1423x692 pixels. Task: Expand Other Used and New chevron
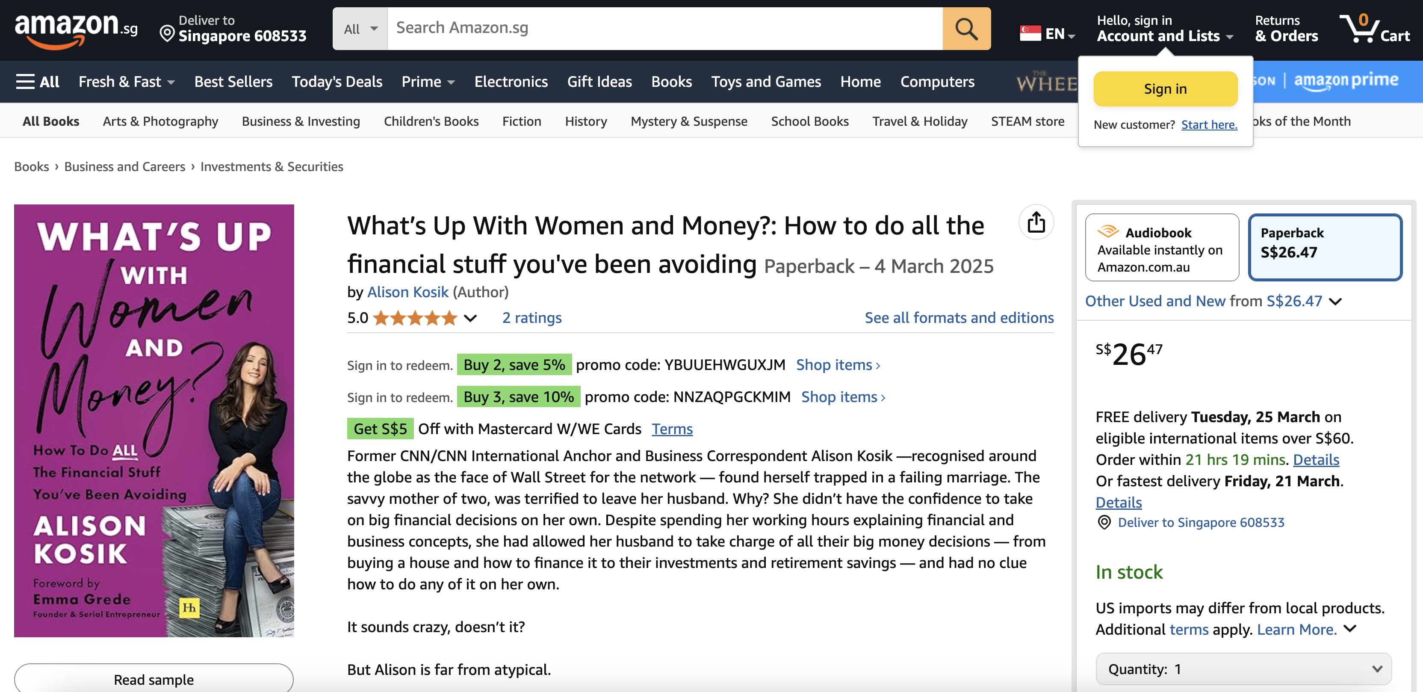(1335, 302)
